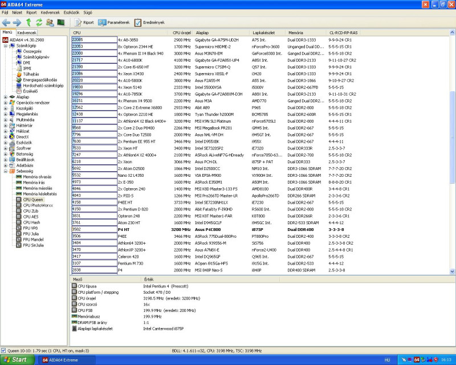The height and width of the screenshot is (365, 456).
Task: Click AIDA64 Extreme taskbar button
Action: click(x=67, y=360)
